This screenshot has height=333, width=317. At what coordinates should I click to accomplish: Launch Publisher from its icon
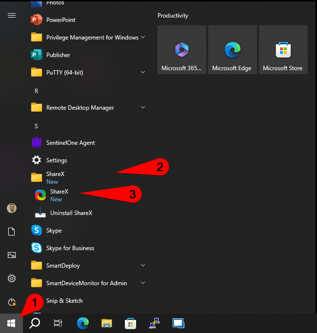pyautogui.click(x=36, y=55)
